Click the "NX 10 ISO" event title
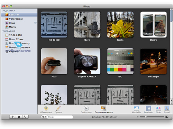This screenshot has width=173, height=129. pyautogui.click(x=54, y=40)
